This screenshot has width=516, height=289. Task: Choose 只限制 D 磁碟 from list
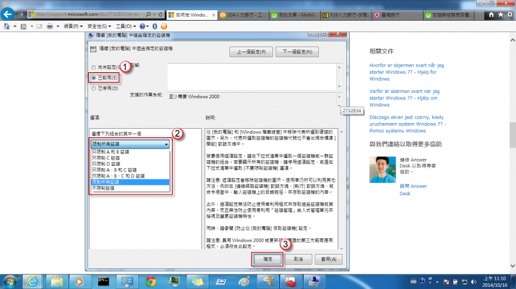[x=130, y=164]
